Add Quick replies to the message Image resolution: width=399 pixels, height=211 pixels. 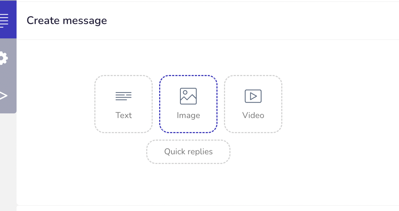tap(188, 152)
